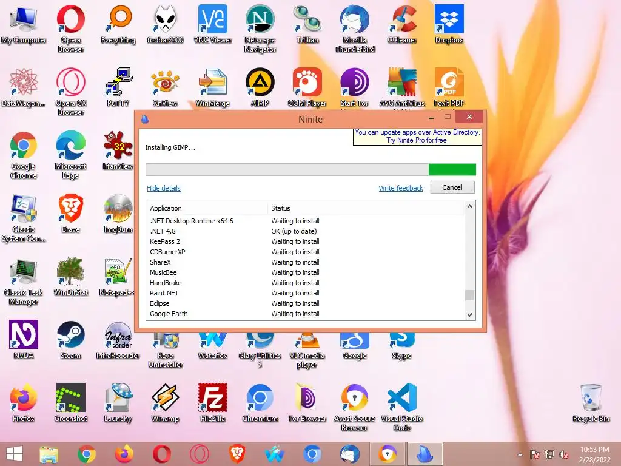Click the Firefox taskbar icon
Image resolution: width=621 pixels, height=466 pixels.
tap(124, 454)
